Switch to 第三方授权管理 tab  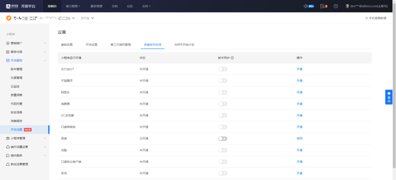pos(120,45)
